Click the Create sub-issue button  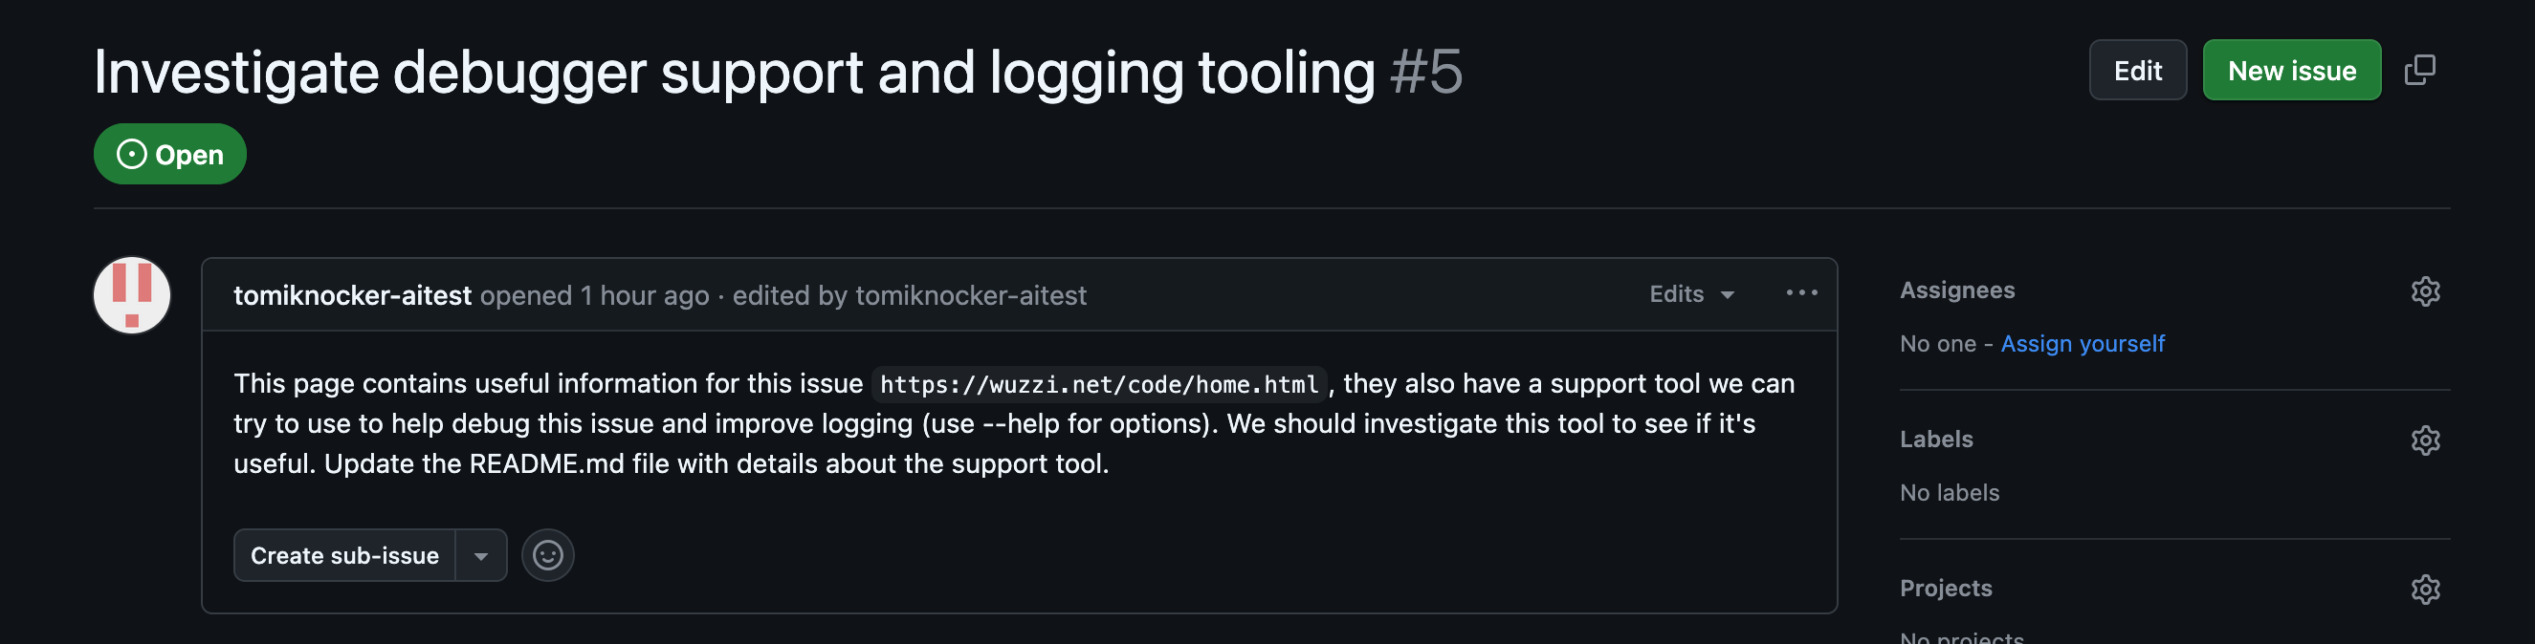[344, 555]
